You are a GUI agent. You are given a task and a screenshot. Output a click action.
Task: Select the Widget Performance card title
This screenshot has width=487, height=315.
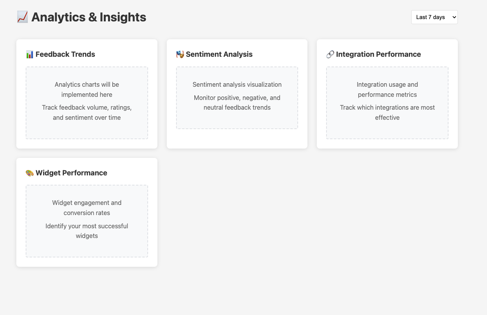pyautogui.click(x=72, y=173)
